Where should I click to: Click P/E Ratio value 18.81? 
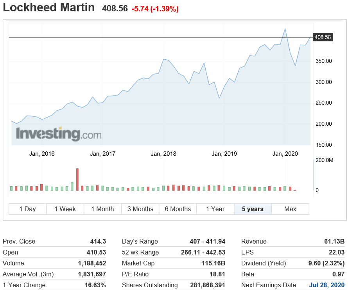coord(217,274)
